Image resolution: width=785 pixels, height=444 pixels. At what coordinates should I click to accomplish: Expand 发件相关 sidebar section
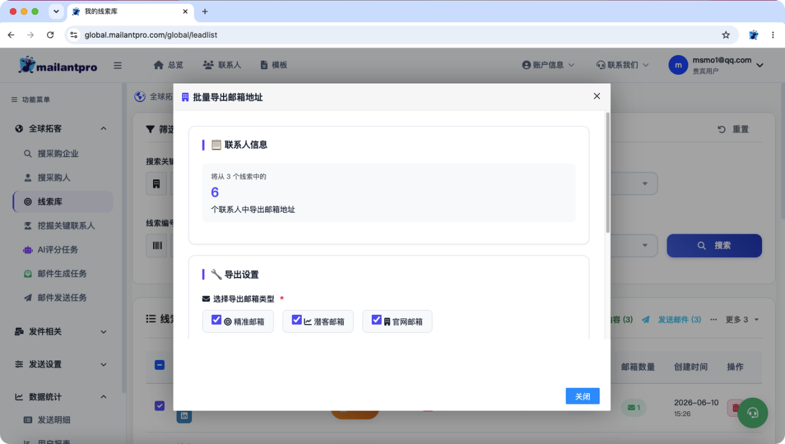tap(61, 331)
